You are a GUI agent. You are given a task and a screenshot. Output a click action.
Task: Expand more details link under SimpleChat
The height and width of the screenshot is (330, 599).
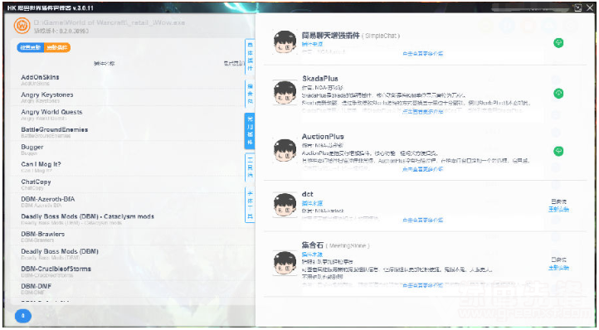tap(422, 54)
